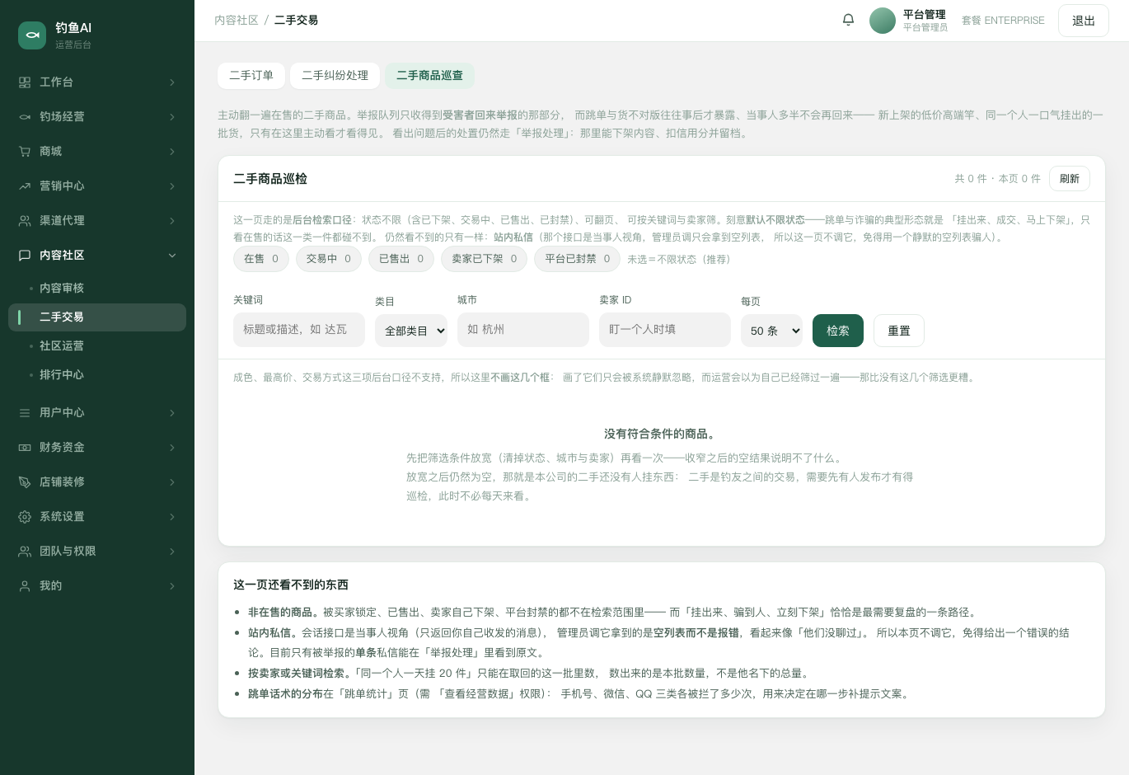1129x775 pixels.
Task: Click the platform admin avatar
Action: tap(883, 21)
